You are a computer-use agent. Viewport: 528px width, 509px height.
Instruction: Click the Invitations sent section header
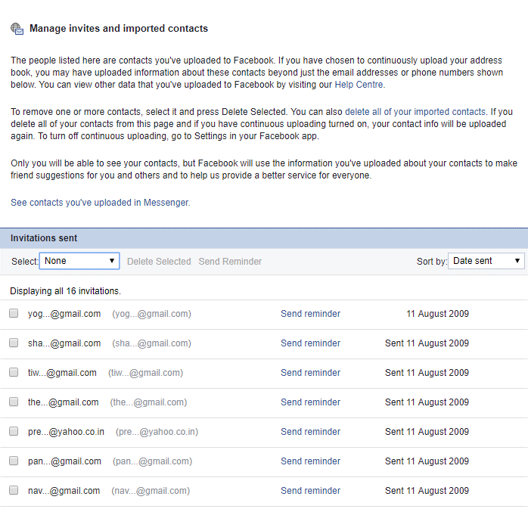tap(264, 238)
